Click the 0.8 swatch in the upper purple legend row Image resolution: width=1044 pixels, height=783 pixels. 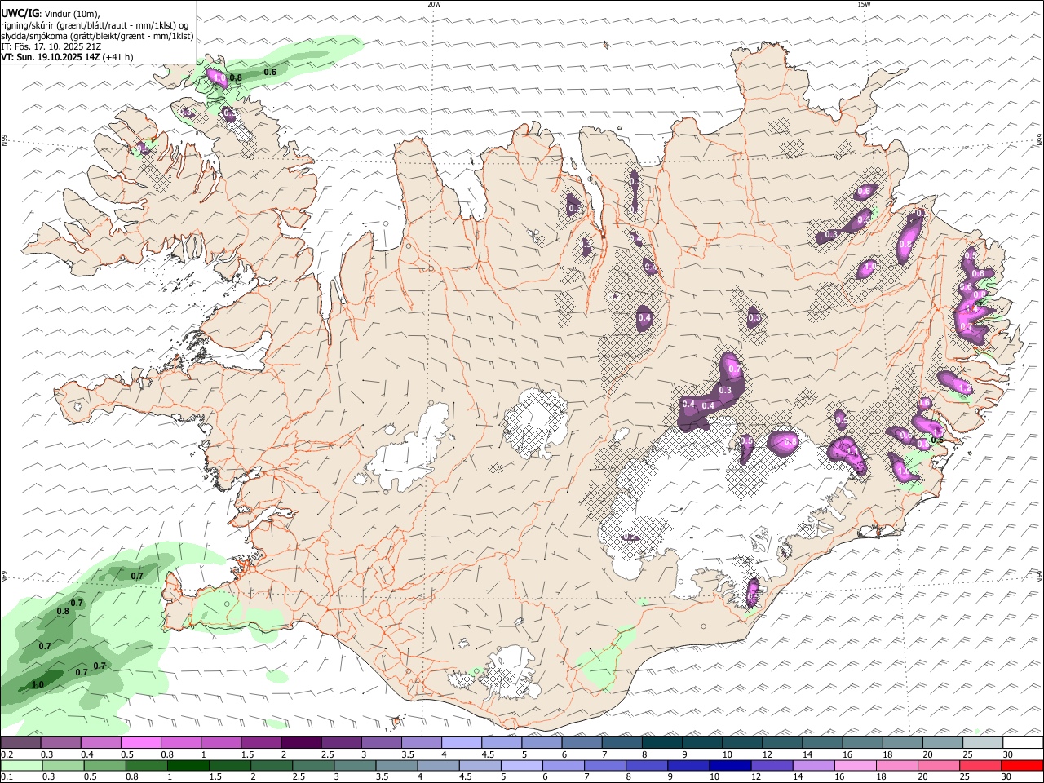tap(180, 743)
